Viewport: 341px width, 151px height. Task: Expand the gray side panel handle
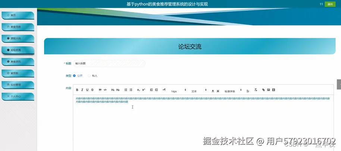pos(339,84)
